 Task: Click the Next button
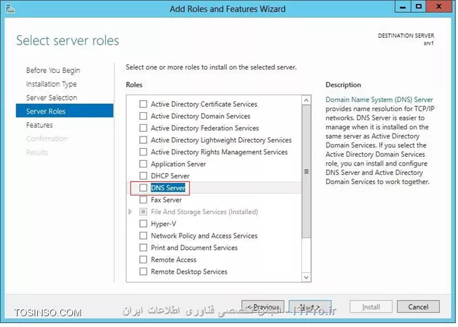tap(310, 307)
